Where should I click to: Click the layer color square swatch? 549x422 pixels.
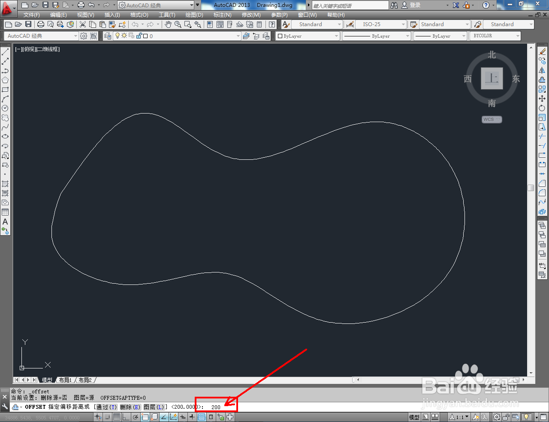point(145,36)
